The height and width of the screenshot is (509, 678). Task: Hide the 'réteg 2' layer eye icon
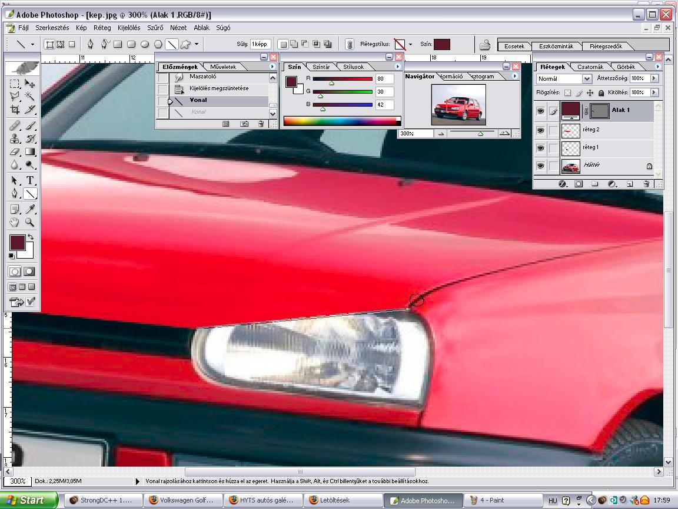[x=540, y=130]
